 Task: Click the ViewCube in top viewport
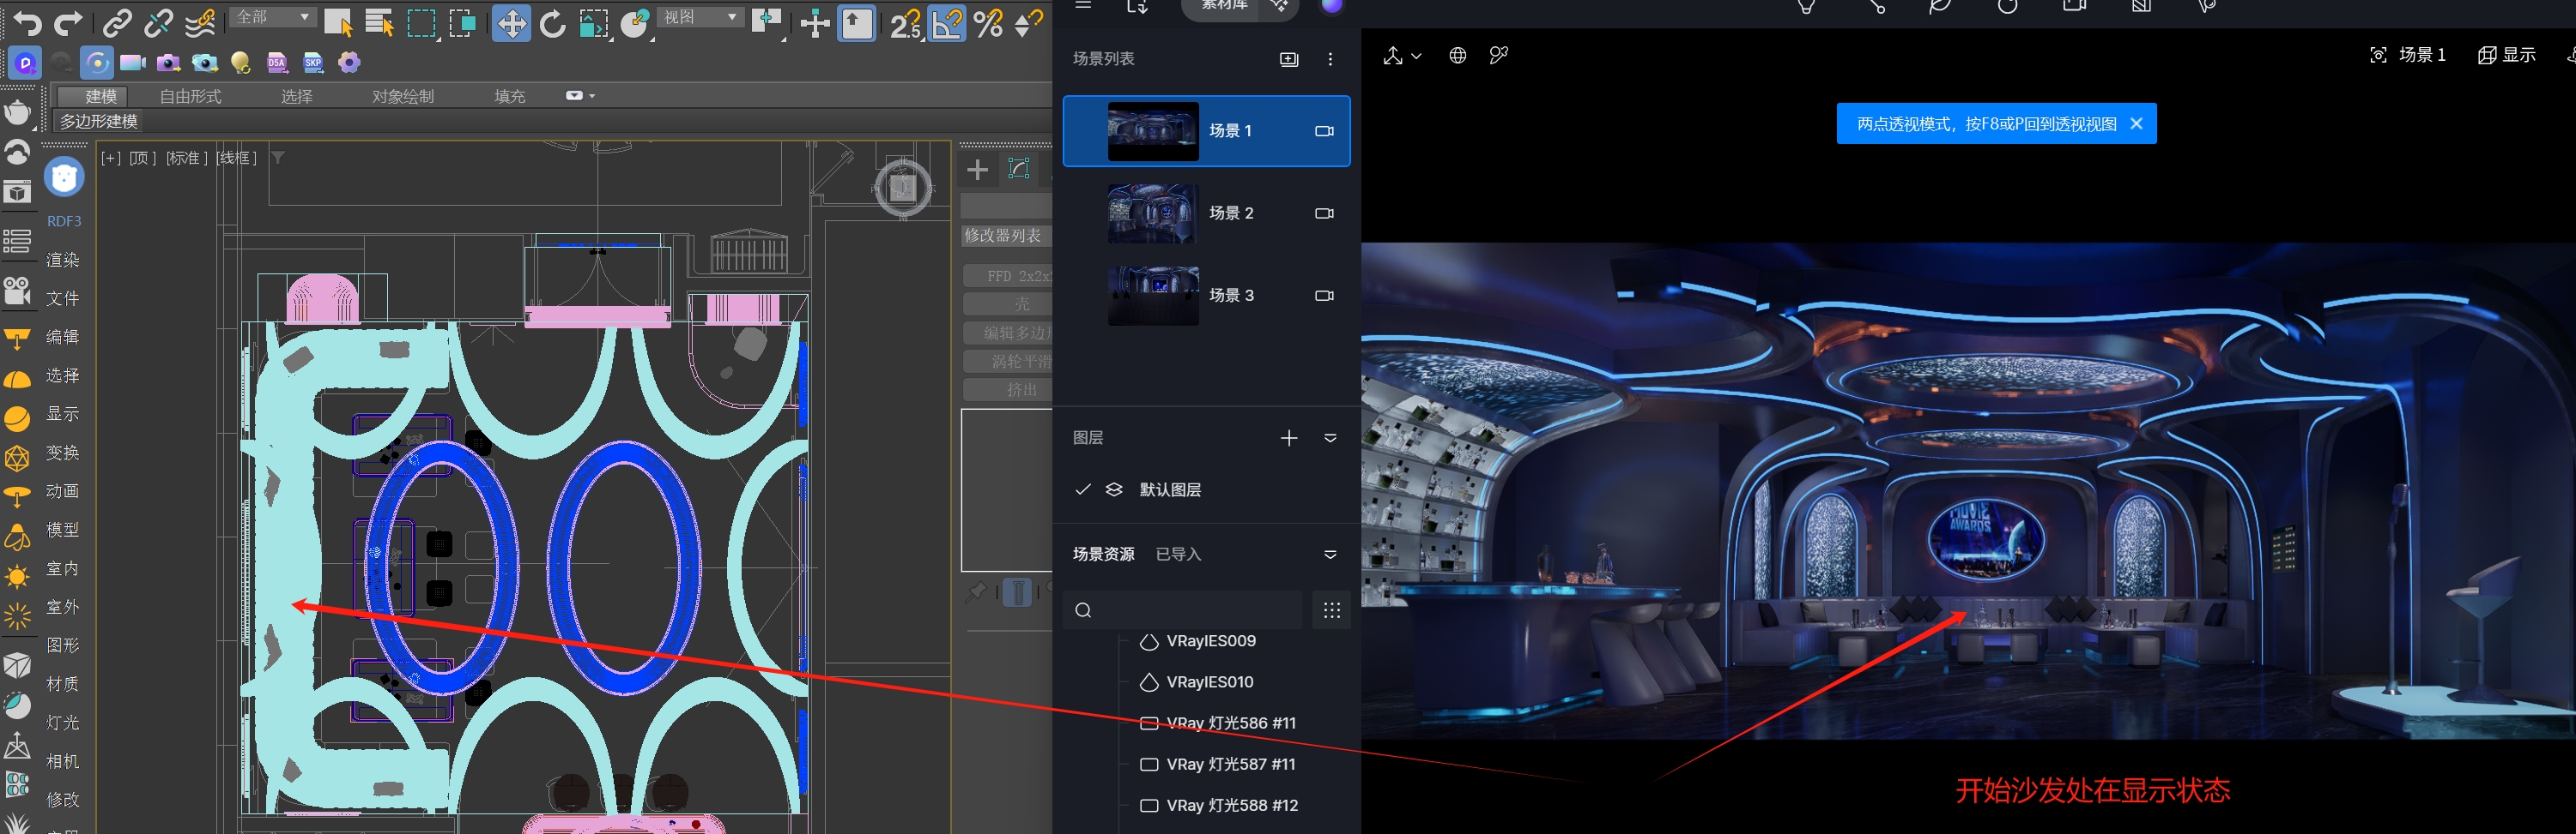coord(903,187)
